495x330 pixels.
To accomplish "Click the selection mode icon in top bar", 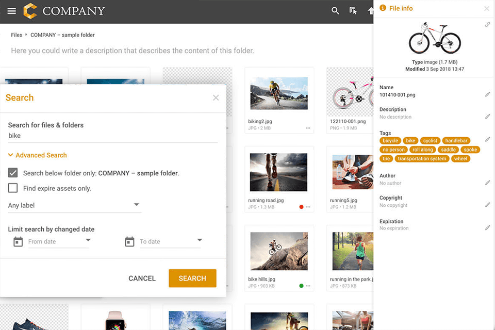I will pyautogui.click(x=353, y=11).
